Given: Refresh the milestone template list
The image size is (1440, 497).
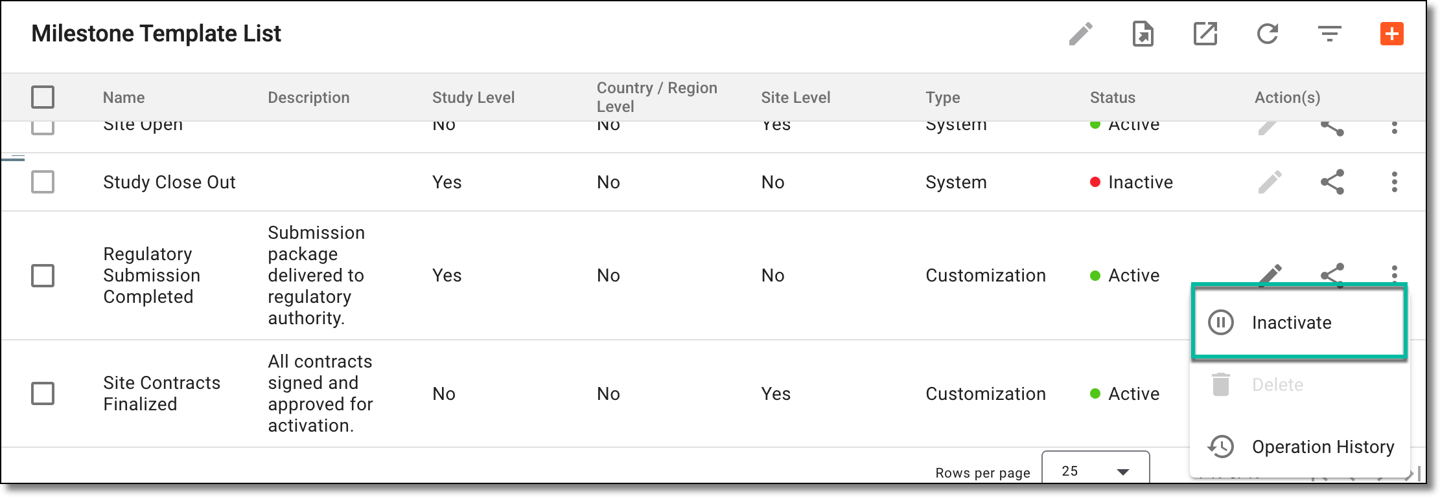Looking at the screenshot, I should coord(1267,34).
